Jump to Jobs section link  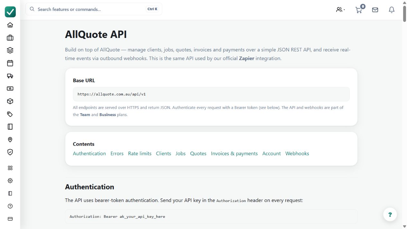click(x=180, y=153)
